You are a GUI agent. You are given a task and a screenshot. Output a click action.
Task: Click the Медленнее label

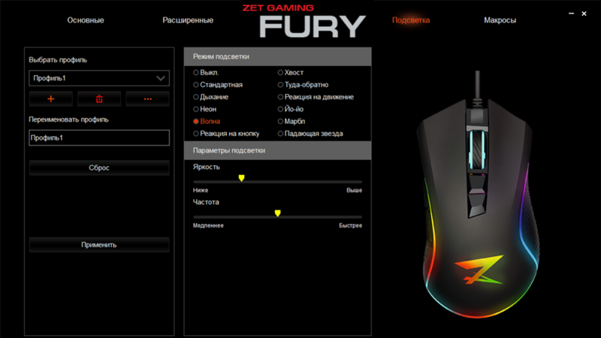point(208,226)
